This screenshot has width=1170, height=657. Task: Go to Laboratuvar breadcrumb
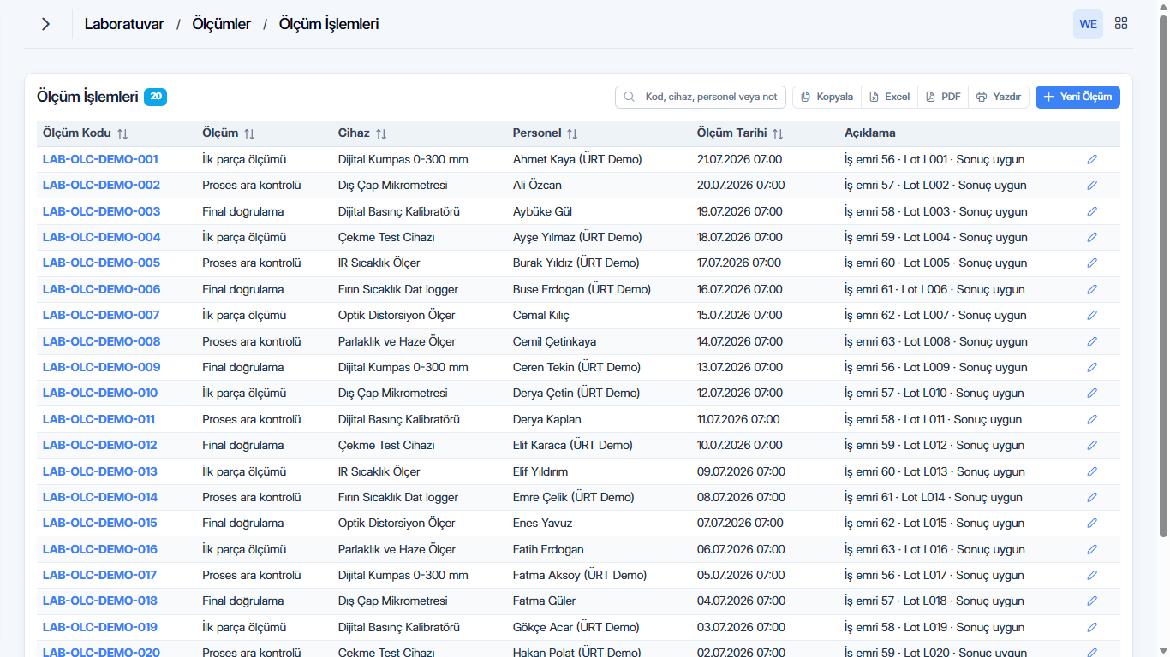tap(124, 24)
